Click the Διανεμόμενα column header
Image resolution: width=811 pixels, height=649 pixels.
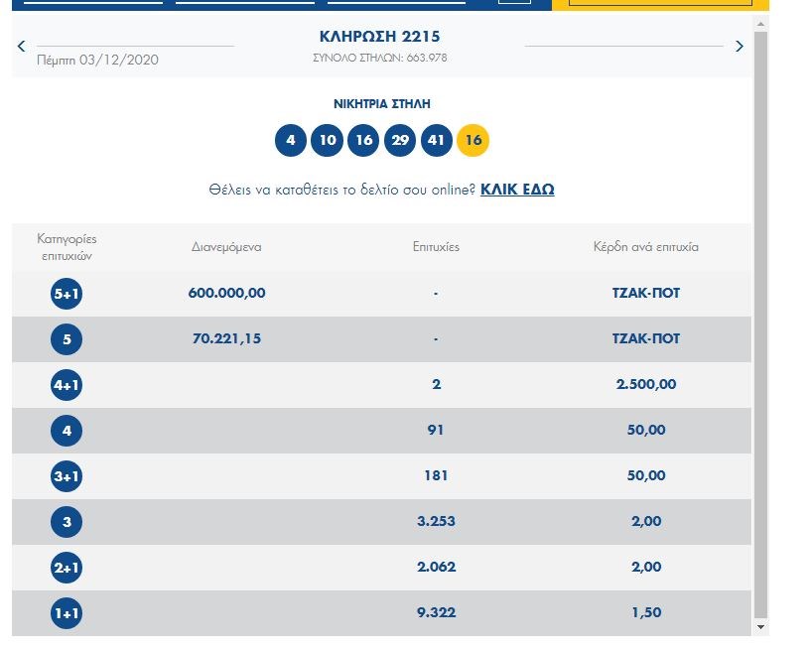[x=226, y=246]
